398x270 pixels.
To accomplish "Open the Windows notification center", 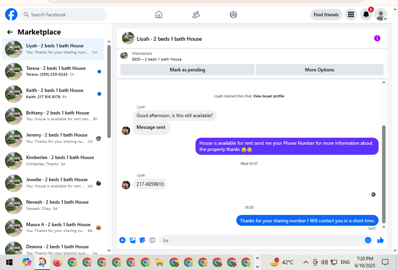I will tap(385, 262).
